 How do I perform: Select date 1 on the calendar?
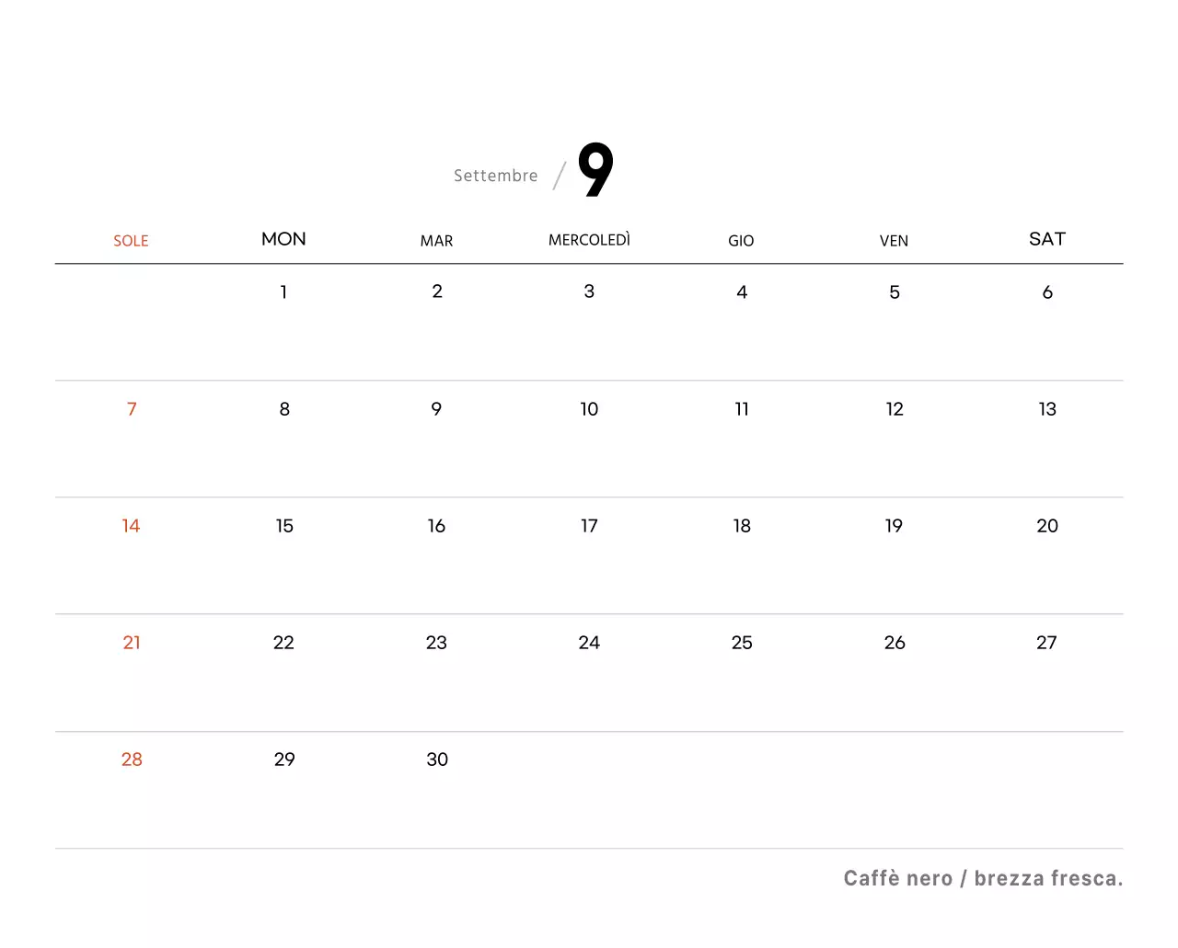coord(283,292)
